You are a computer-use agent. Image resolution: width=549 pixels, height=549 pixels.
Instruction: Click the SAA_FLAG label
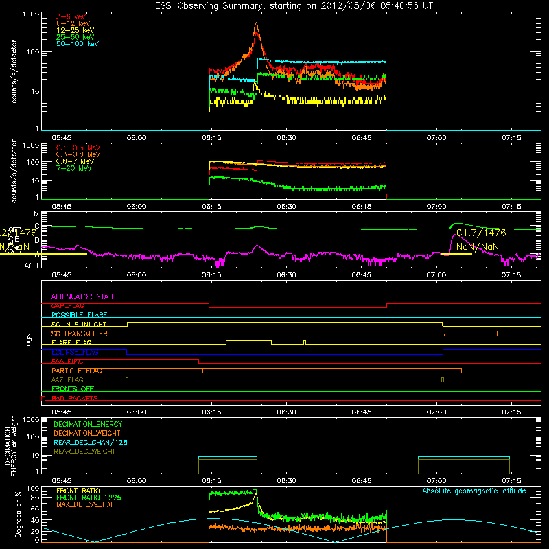click(x=67, y=361)
